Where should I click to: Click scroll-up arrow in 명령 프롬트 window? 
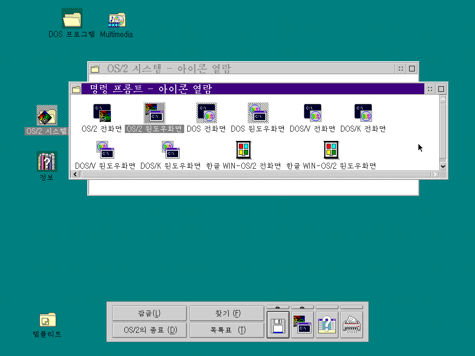tap(443, 99)
